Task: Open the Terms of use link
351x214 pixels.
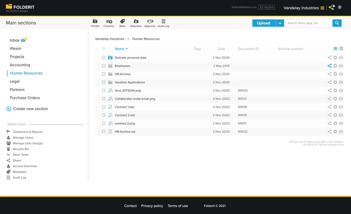Action: (x=178, y=206)
